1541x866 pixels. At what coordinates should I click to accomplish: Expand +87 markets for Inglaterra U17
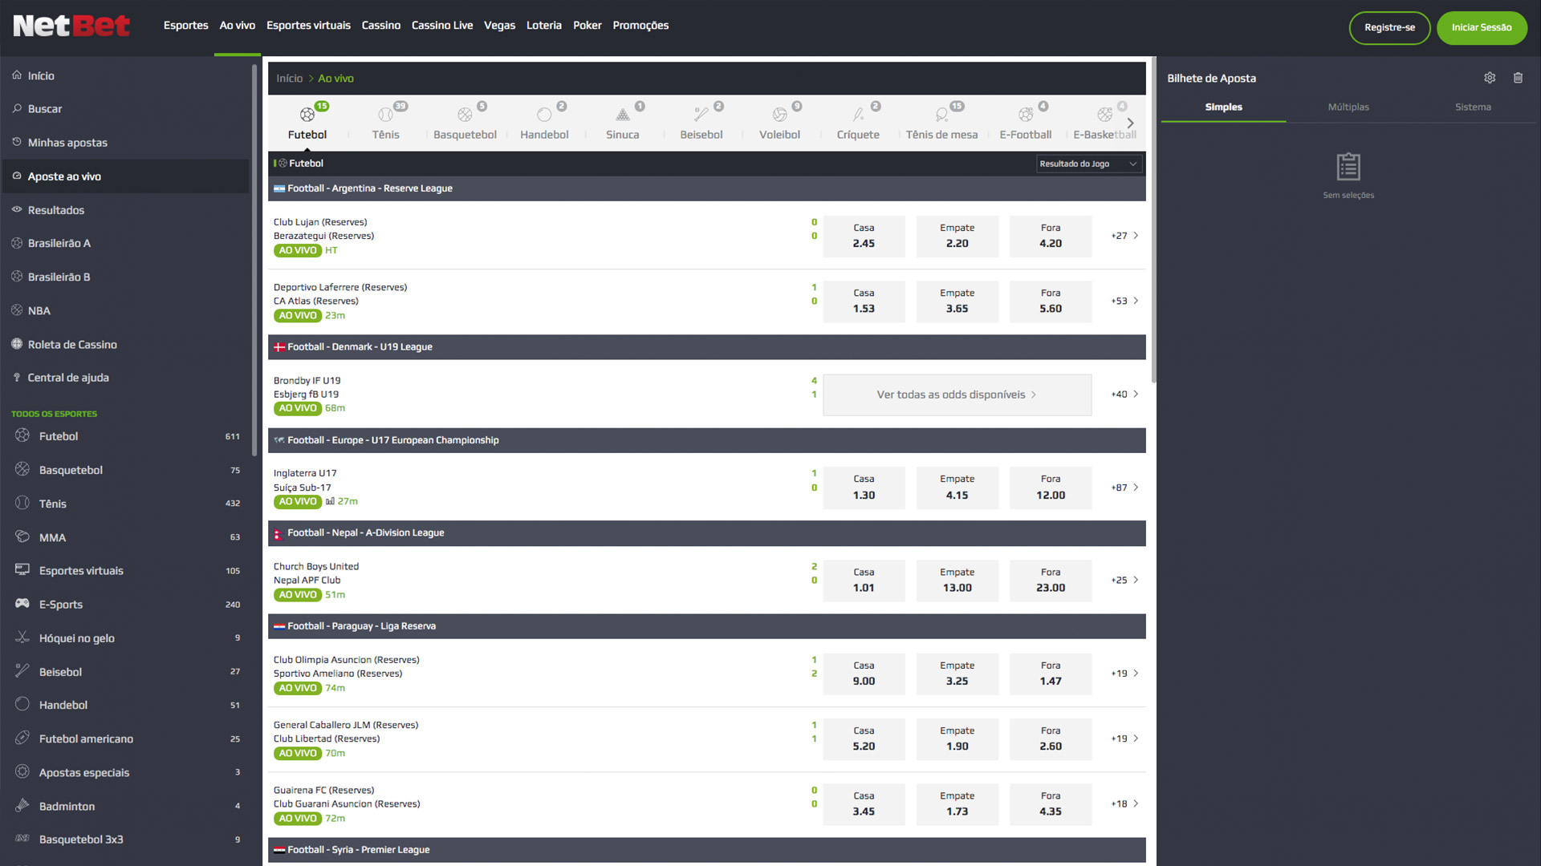[1125, 488]
